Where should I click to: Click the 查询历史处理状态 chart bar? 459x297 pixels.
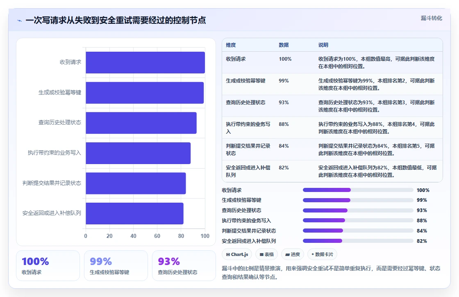(141, 123)
